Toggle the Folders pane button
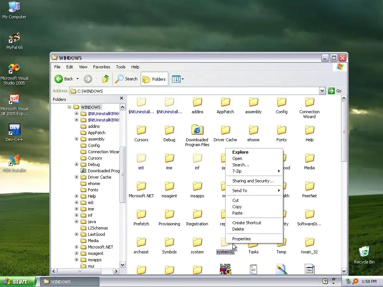 154,79
